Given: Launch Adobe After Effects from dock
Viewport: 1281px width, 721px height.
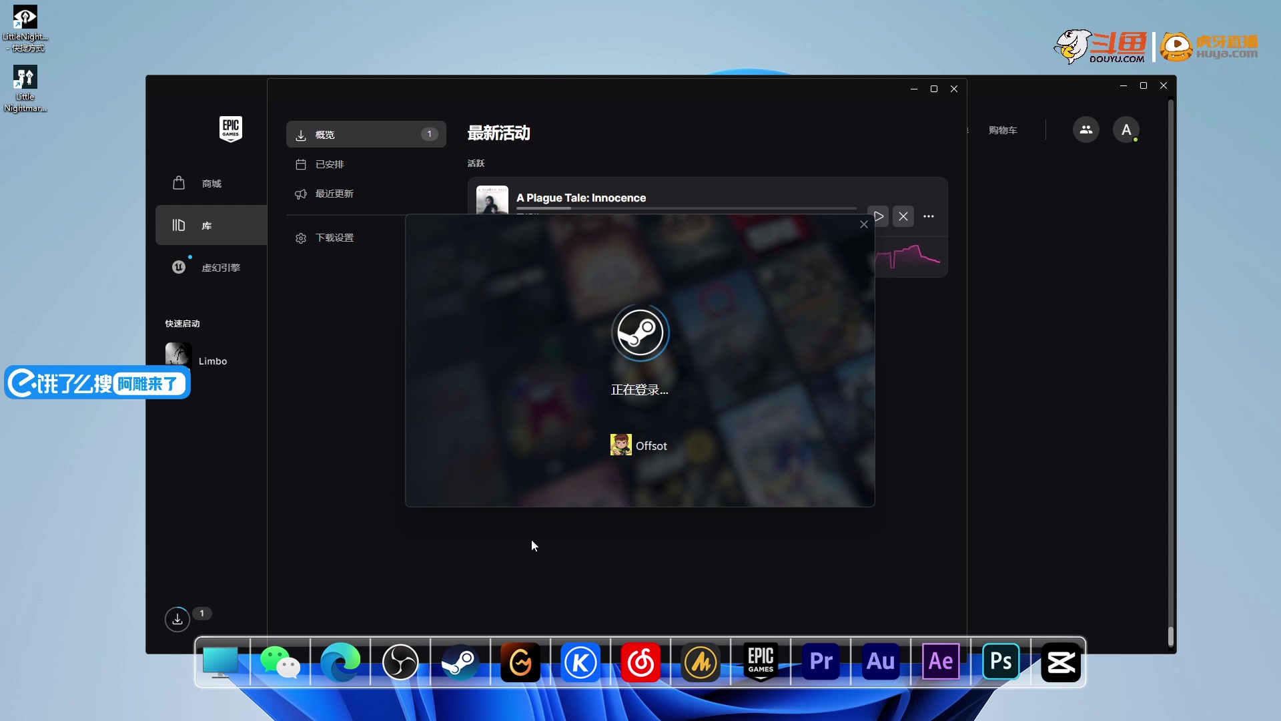Looking at the screenshot, I should coord(941,662).
